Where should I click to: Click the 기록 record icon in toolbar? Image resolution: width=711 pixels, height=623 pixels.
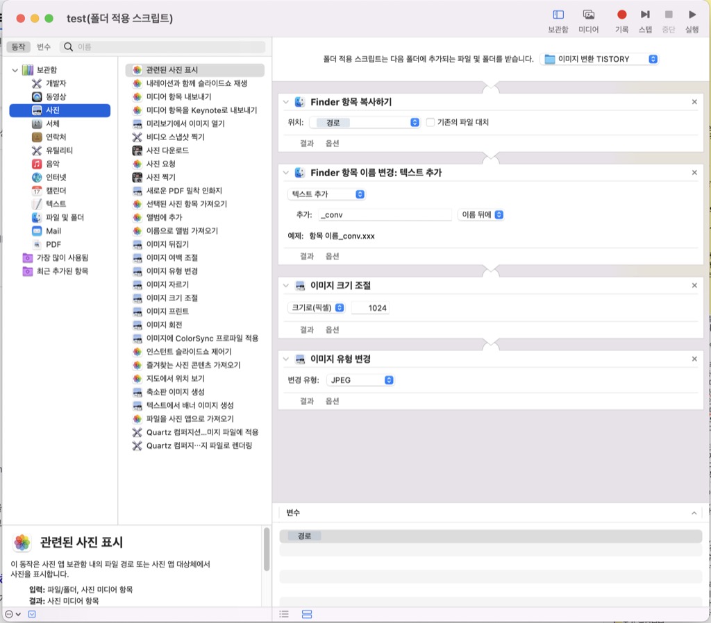[x=621, y=14]
